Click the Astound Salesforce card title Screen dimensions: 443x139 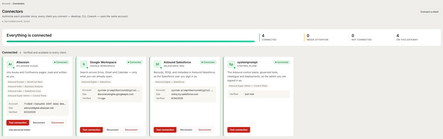tap(177, 62)
